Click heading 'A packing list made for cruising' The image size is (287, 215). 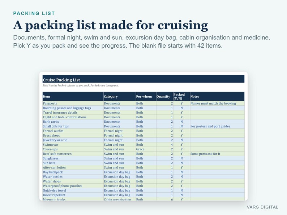coord(111,25)
